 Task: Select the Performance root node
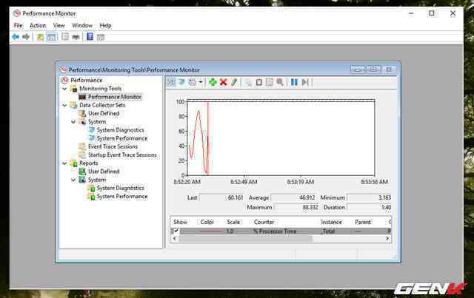[x=87, y=81]
